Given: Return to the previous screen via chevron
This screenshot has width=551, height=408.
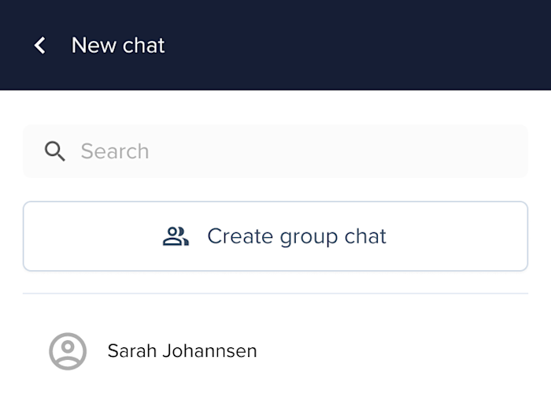Looking at the screenshot, I should tap(39, 46).
